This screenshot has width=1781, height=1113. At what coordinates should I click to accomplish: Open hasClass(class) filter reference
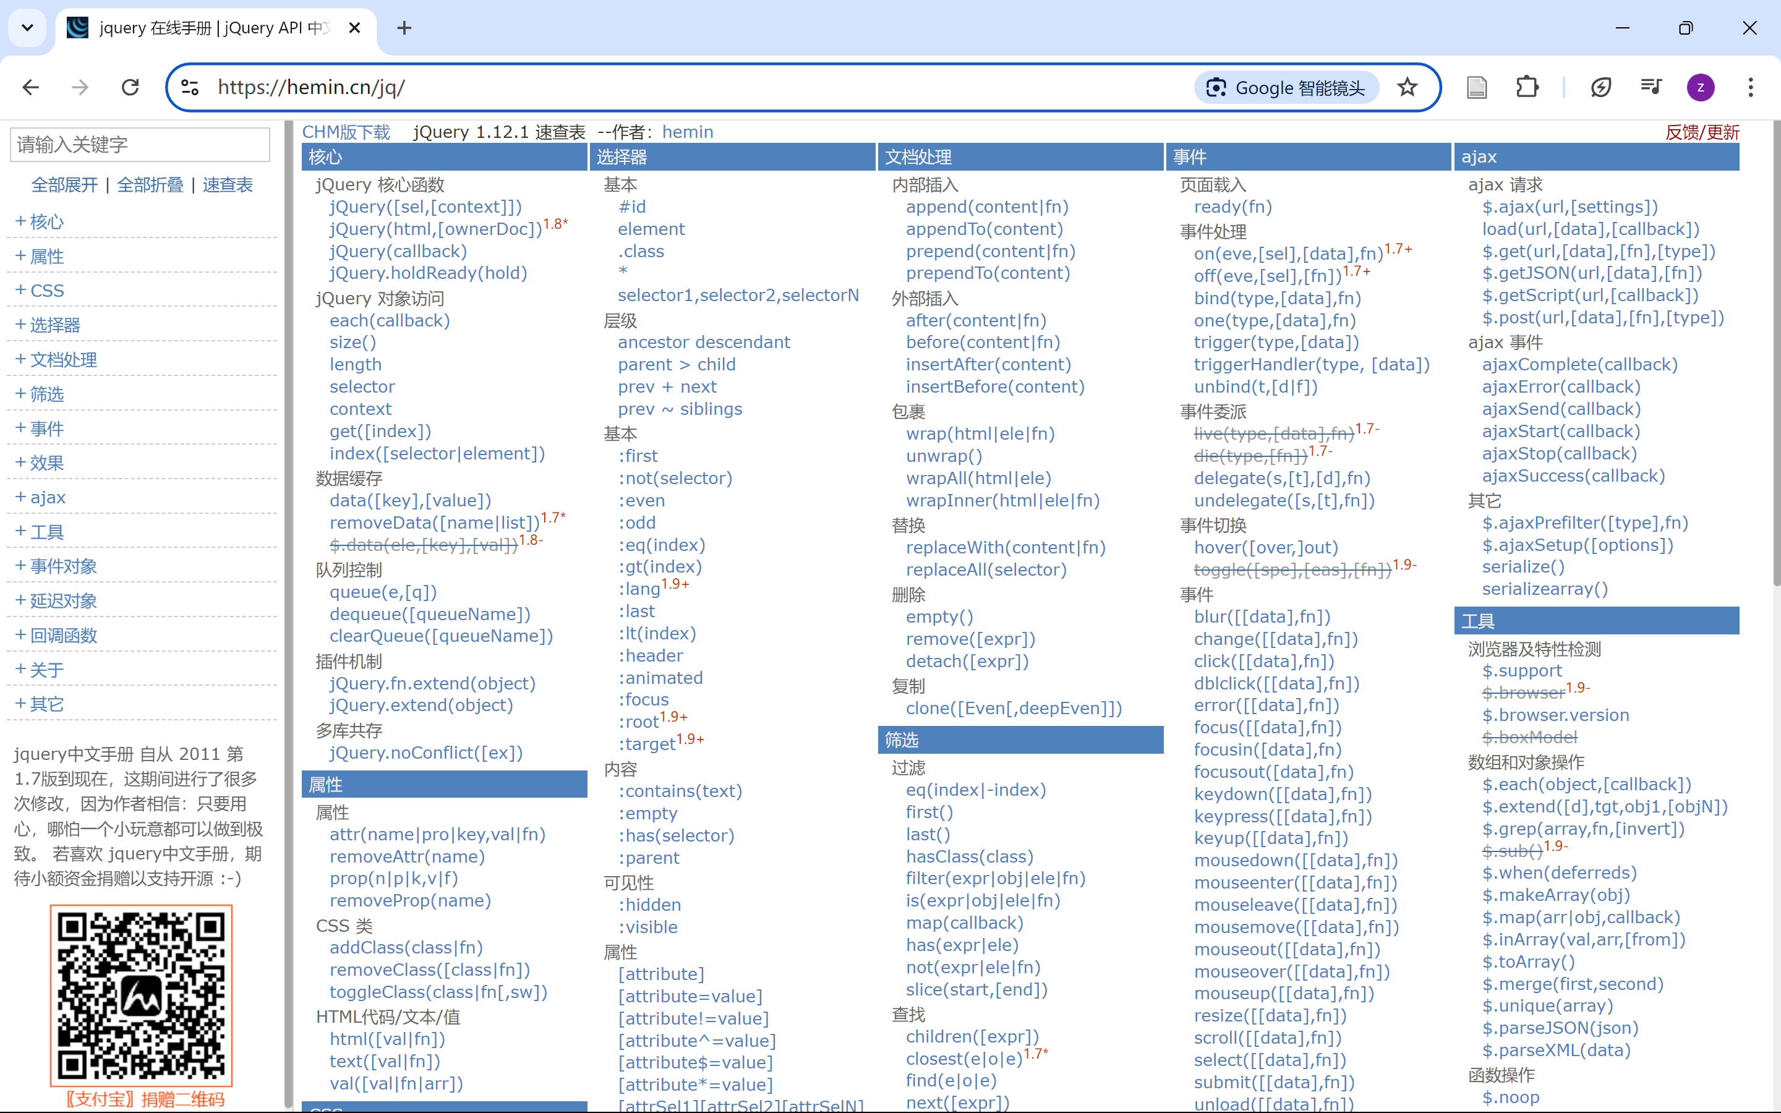click(x=969, y=857)
